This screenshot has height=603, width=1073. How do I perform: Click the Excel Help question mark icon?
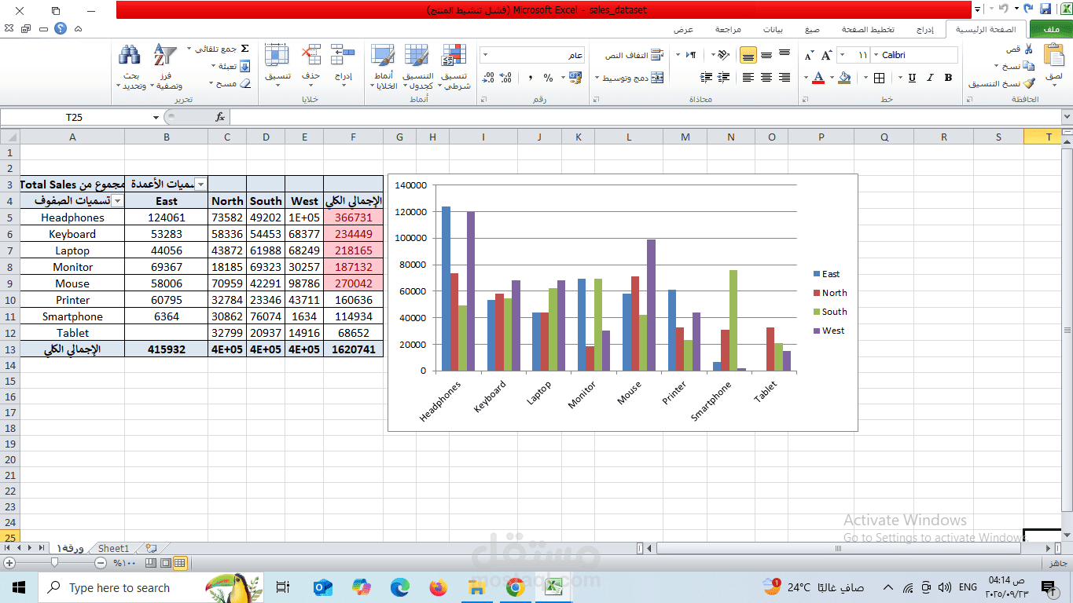click(x=61, y=28)
